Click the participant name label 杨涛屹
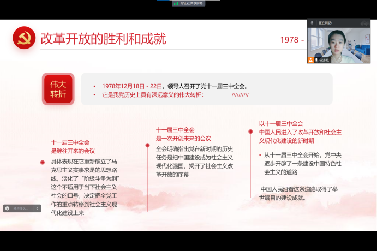This screenshot has width=377, height=251. coord(325,60)
